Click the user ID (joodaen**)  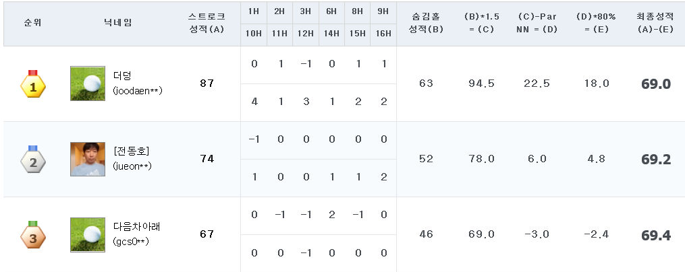(x=138, y=90)
